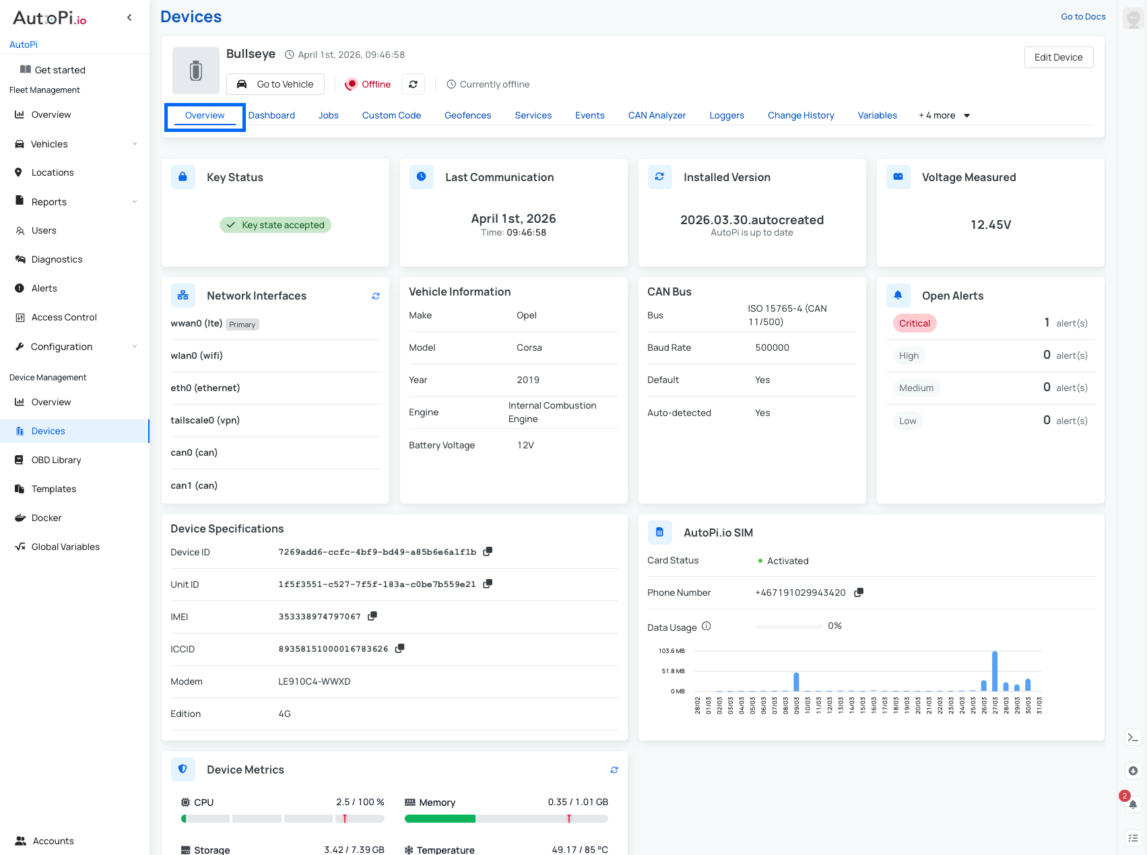Open the Dashboard tab

pyautogui.click(x=271, y=115)
